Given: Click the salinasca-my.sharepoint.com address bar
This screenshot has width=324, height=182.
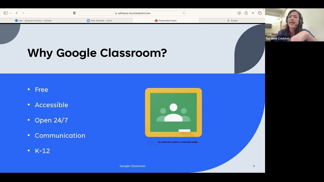Looking at the screenshot, I should pyautogui.click(x=132, y=13).
